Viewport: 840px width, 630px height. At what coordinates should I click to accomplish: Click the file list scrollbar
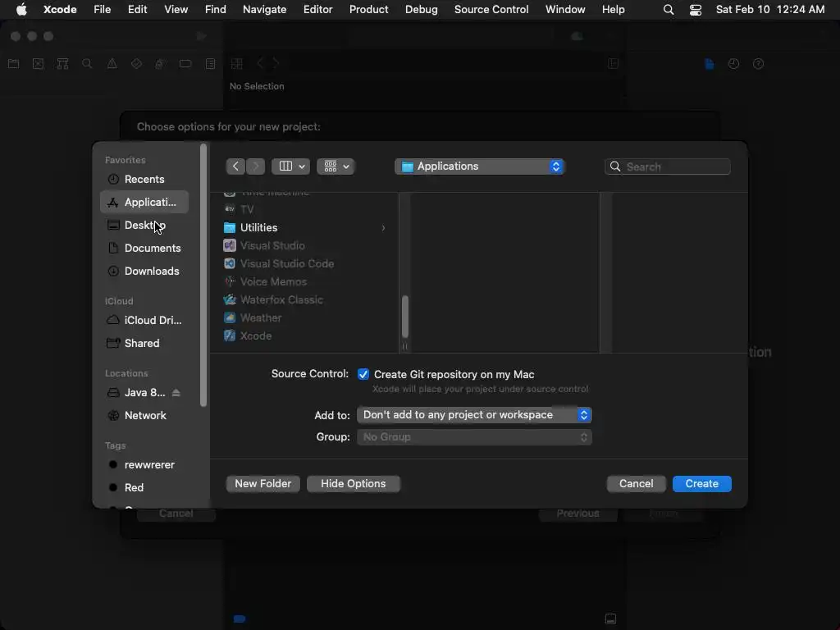(405, 316)
